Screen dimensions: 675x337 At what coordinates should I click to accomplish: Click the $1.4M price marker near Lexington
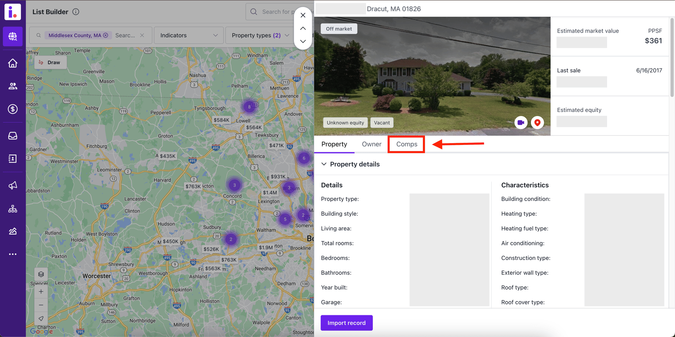pyautogui.click(x=270, y=192)
